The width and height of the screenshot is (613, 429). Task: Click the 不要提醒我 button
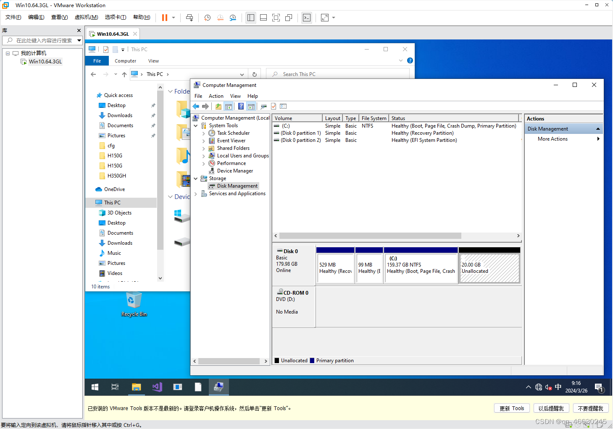coord(591,408)
